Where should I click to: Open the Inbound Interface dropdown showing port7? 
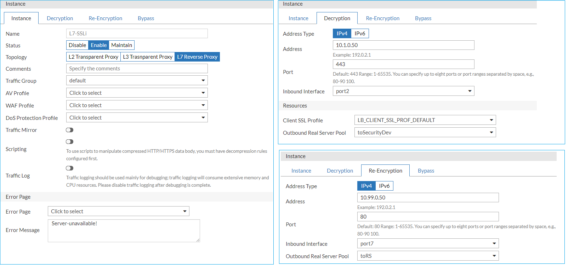coord(428,244)
